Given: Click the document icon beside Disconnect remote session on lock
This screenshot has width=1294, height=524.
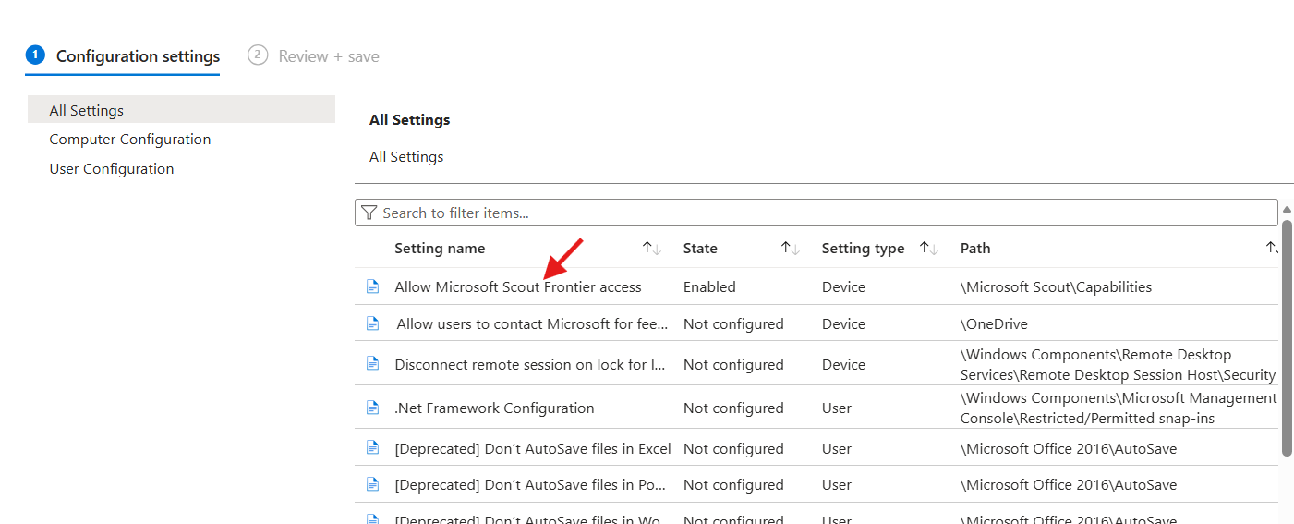Looking at the screenshot, I should [372, 364].
